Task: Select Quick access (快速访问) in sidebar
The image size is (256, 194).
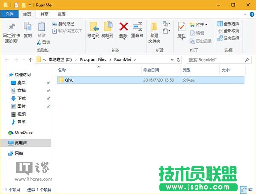Action: tap(20, 75)
